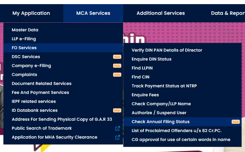Screen dimensions: 245x152
Task: Click the New badge next to ID Databank services
Action: coord(117,110)
